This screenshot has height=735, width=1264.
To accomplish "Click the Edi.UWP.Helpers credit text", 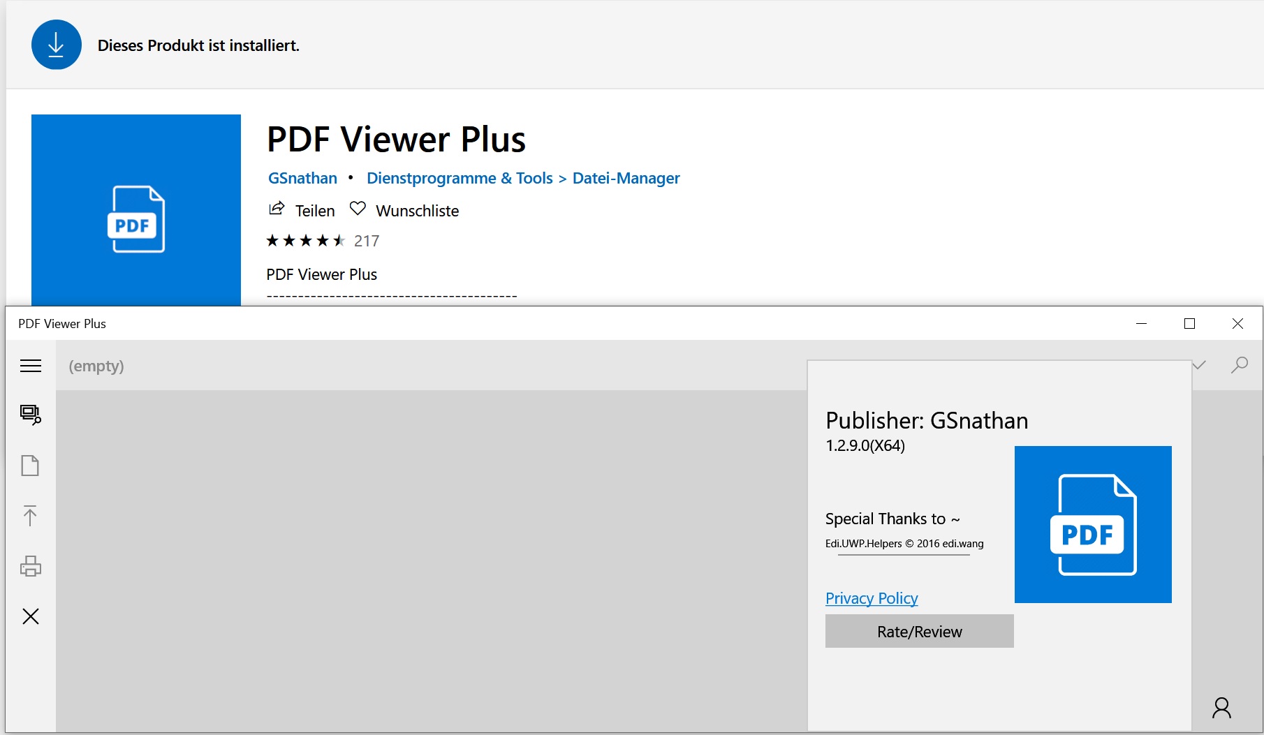I will pyautogui.click(x=904, y=544).
